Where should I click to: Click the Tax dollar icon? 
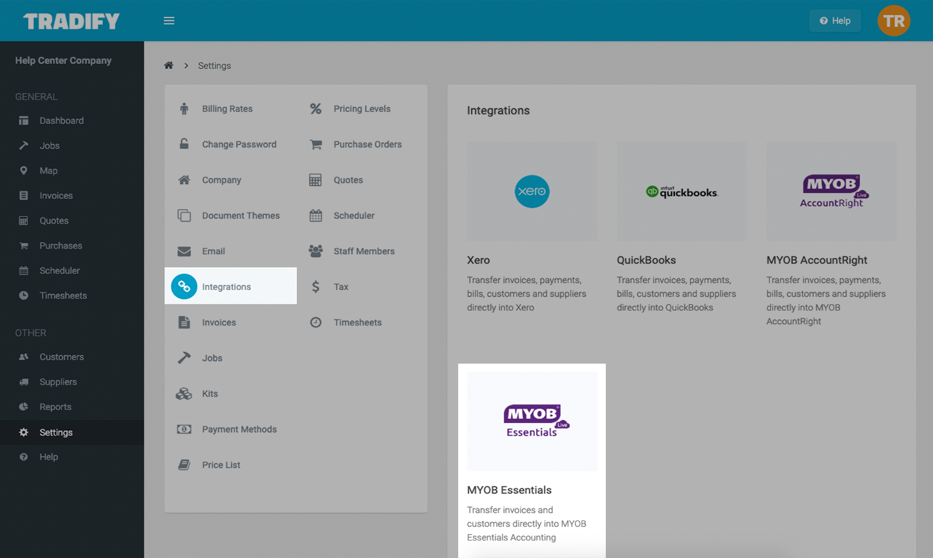tap(316, 286)
